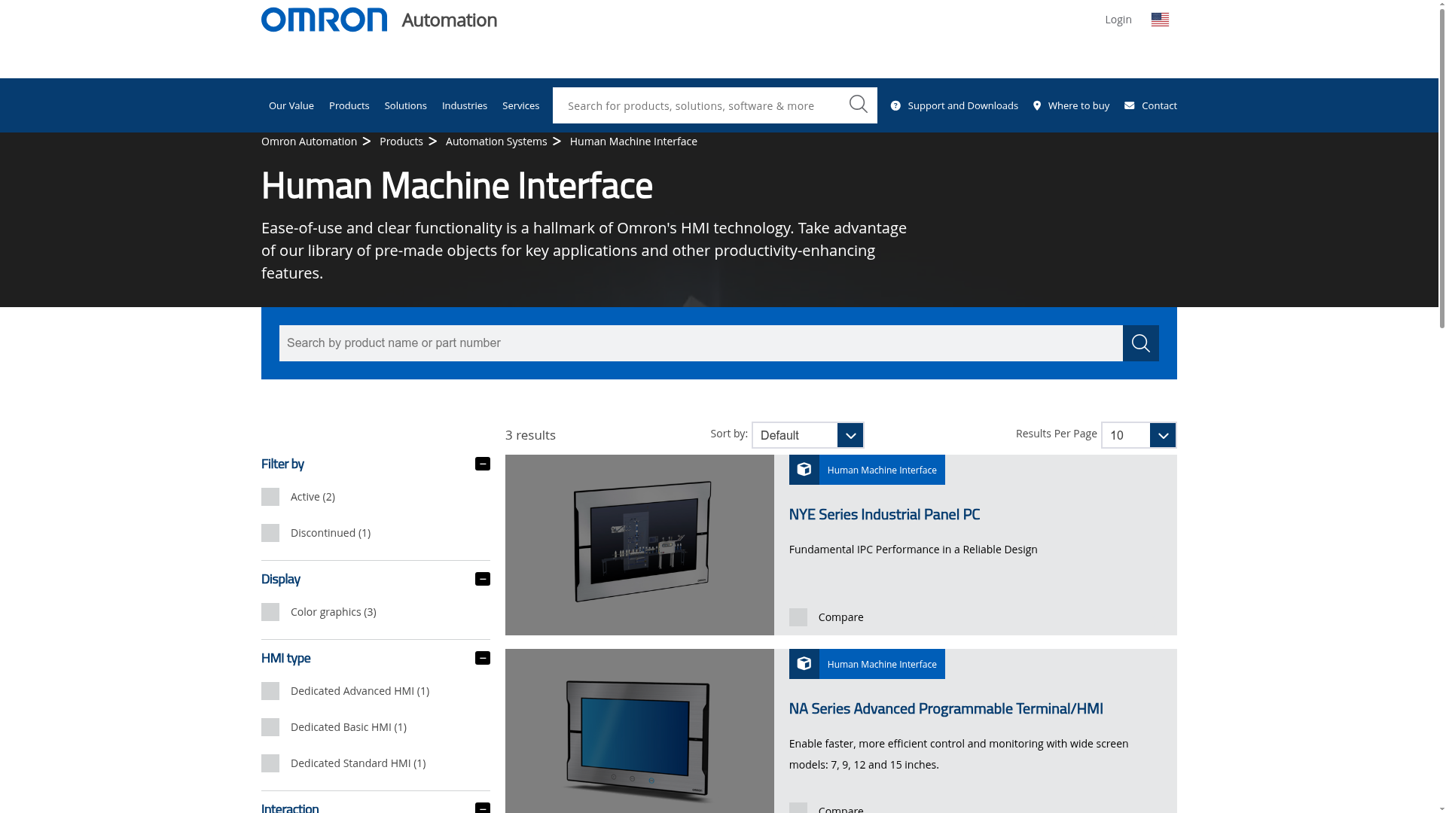Viewport: 1446px width, 813px height.
Task: Click the '3 results' count text
Action: point(530,435)
